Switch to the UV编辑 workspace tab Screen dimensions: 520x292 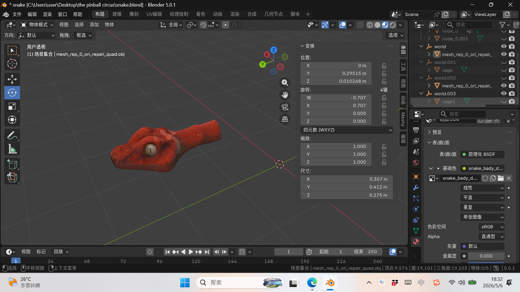tap(154, 14)
